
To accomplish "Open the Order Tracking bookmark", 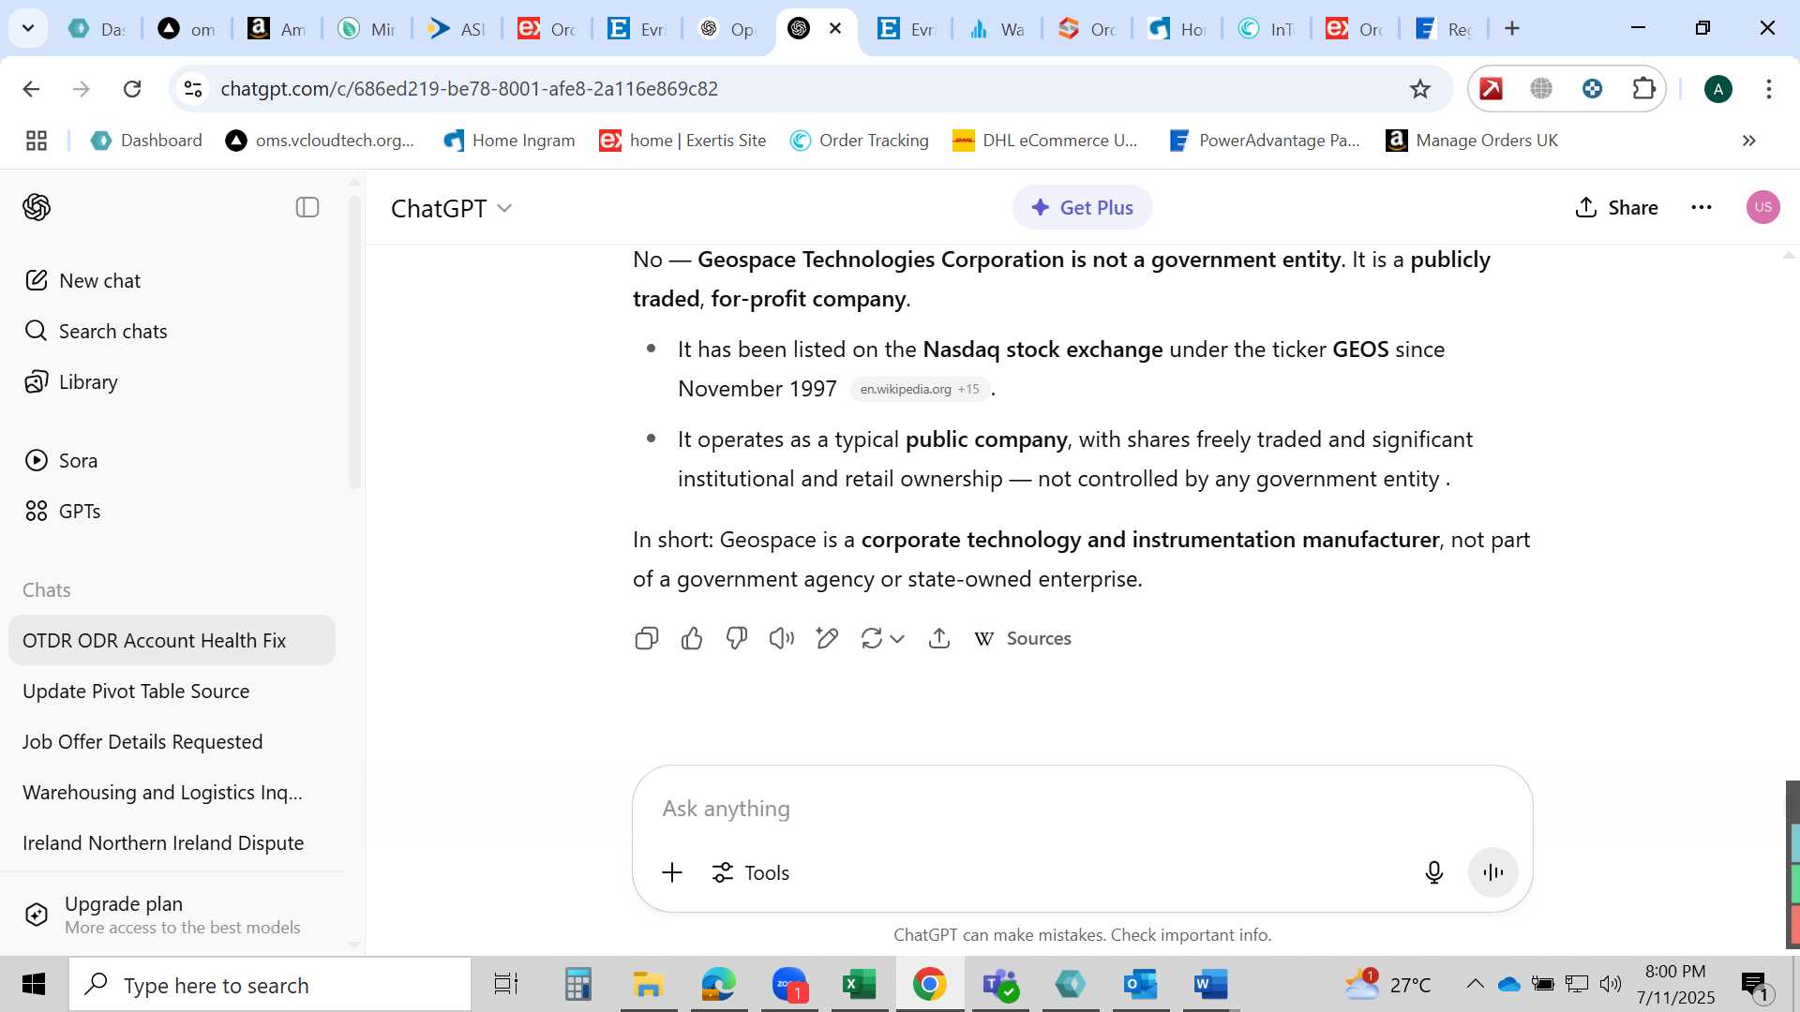I will (859, 141).
